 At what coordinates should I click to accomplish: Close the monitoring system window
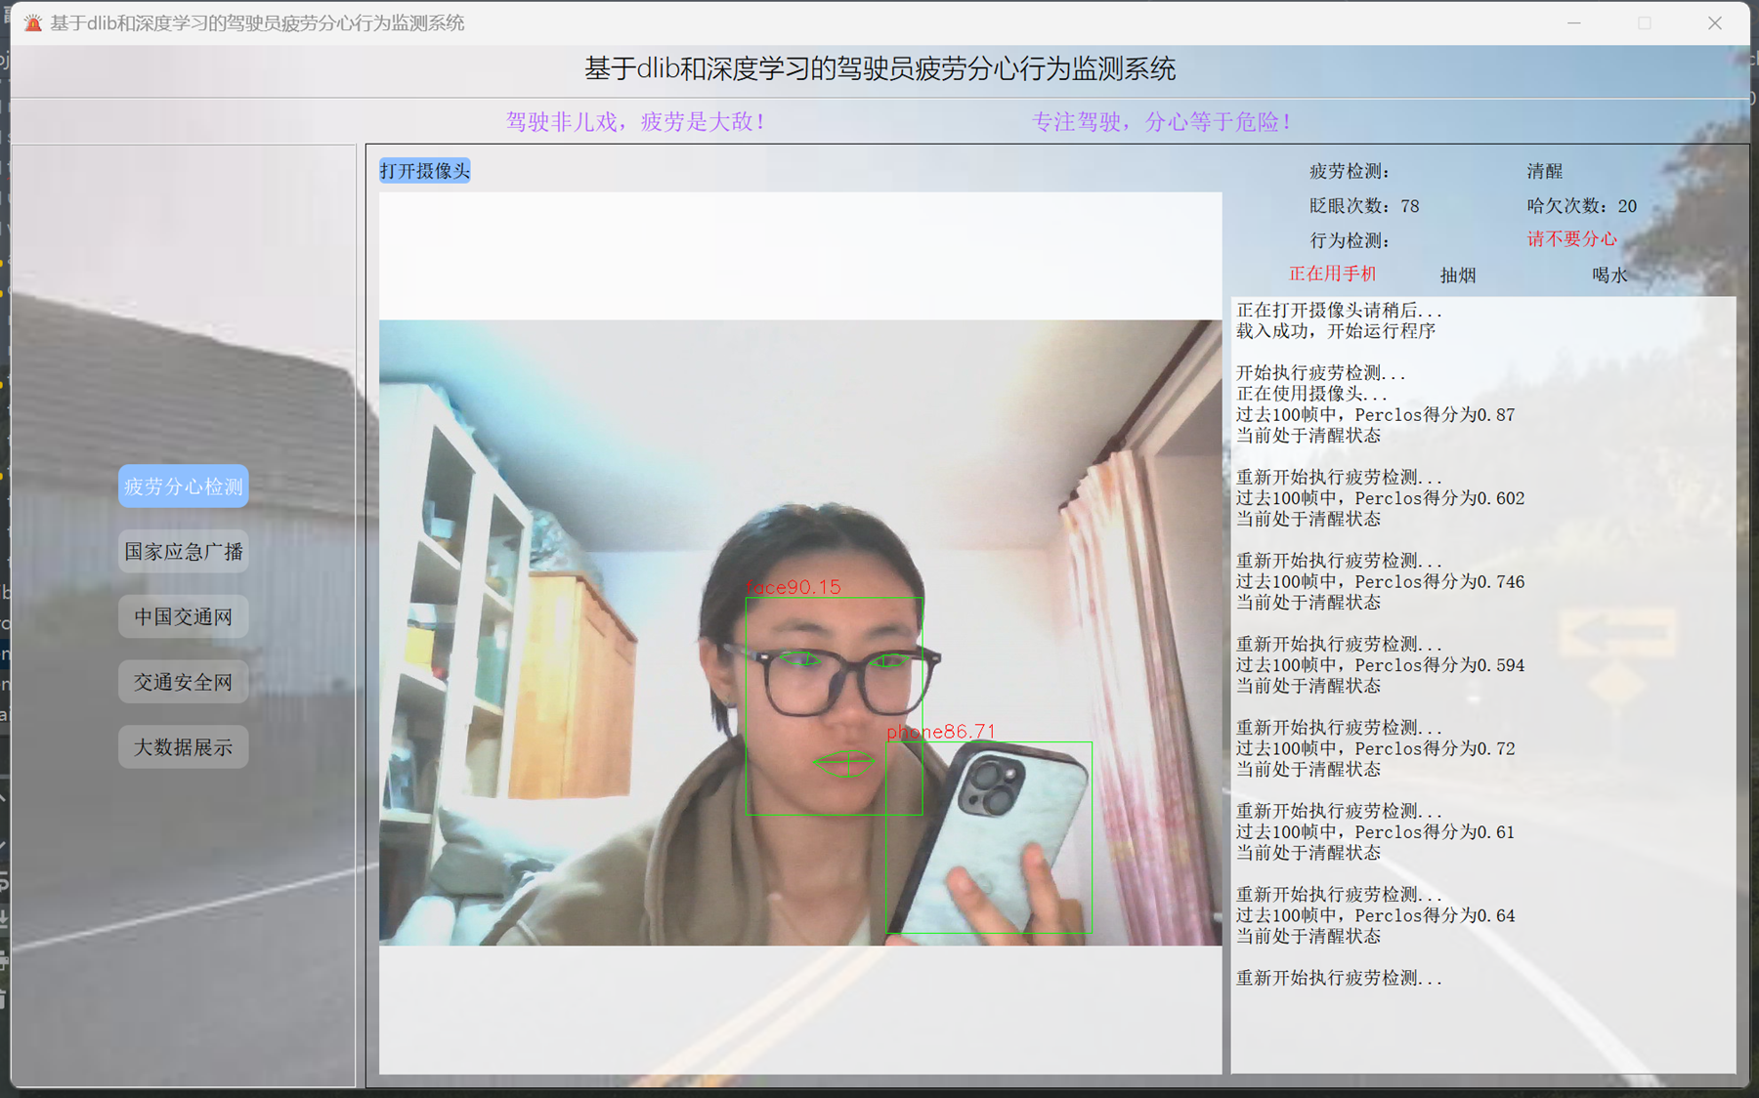(x=1715, y=22)
